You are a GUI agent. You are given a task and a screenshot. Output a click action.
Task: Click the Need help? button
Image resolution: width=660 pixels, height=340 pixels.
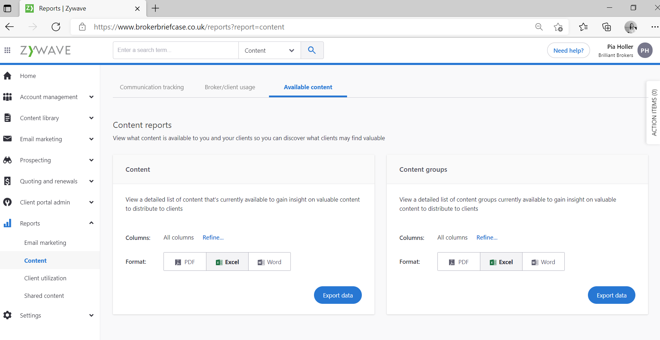pyautogui.click(x=568, y=50)
